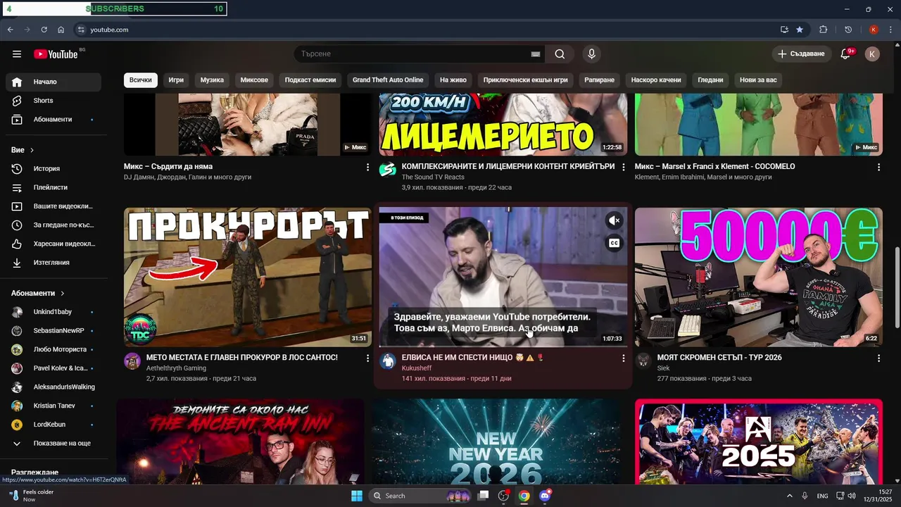Open Kukusheff channel avatar
Screen dimensions: 901x507
coord(388,361)
